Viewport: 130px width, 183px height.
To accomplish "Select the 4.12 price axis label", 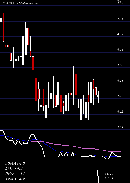I will (x=120, y=112).
